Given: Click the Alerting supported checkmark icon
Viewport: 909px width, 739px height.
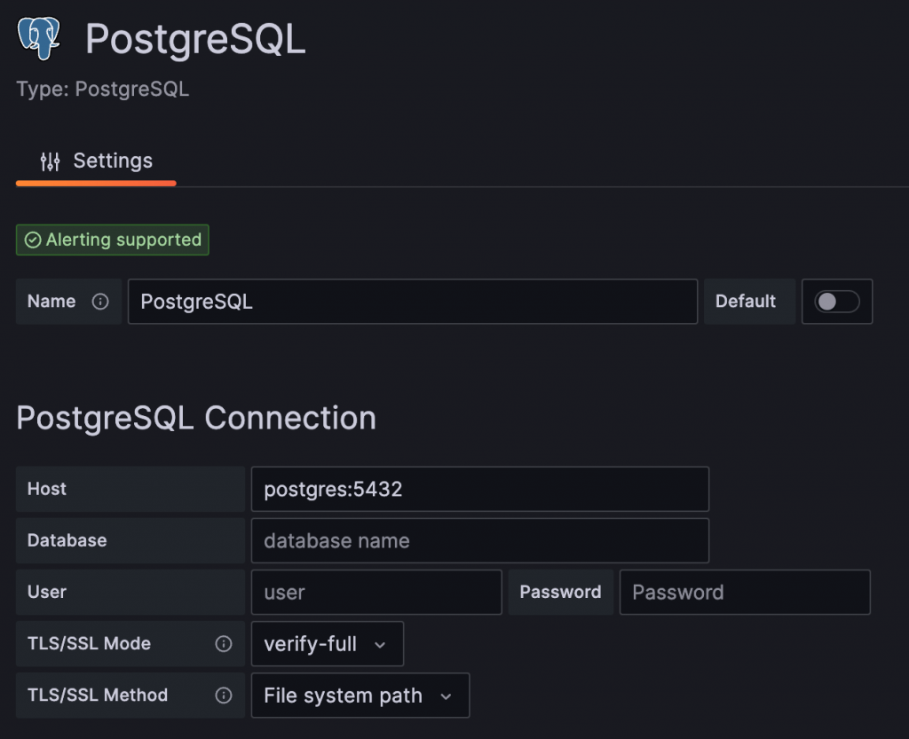Looking at the screenshot, I should click(x=33, y=240).
